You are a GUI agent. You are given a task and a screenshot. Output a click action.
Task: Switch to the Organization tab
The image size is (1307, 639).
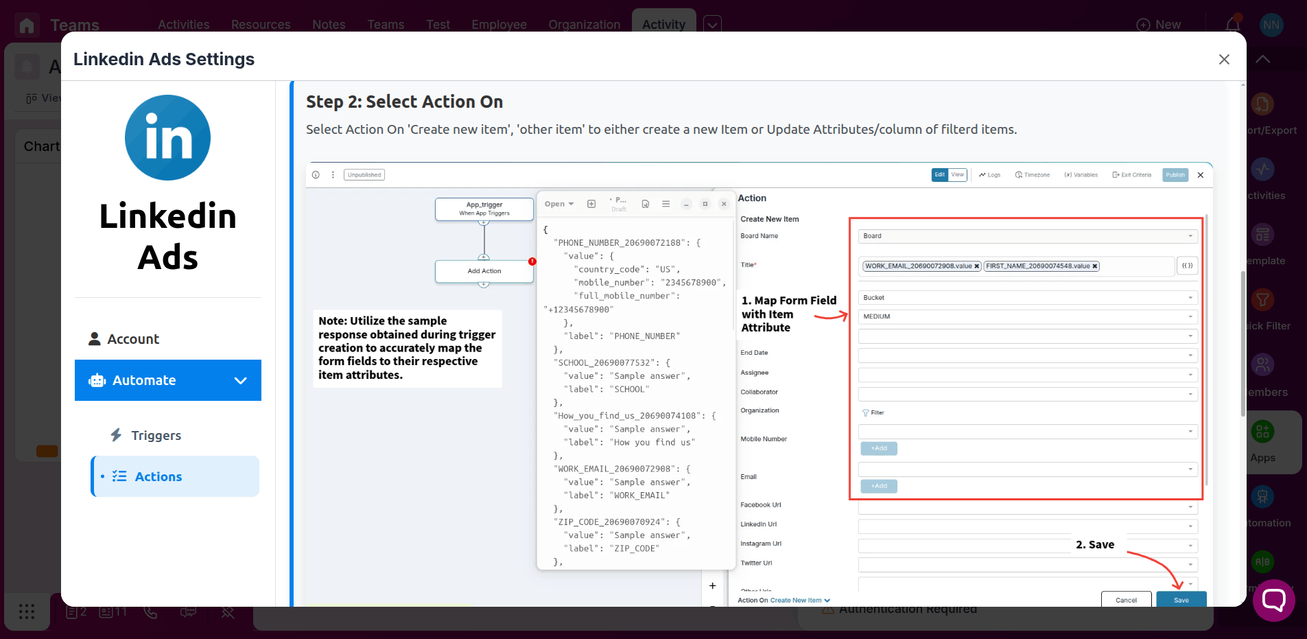pyautogui.click(x=584, y=25)
